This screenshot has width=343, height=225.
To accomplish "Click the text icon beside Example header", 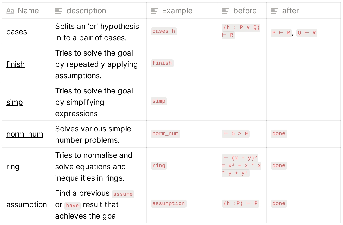I will pos(154,11).
